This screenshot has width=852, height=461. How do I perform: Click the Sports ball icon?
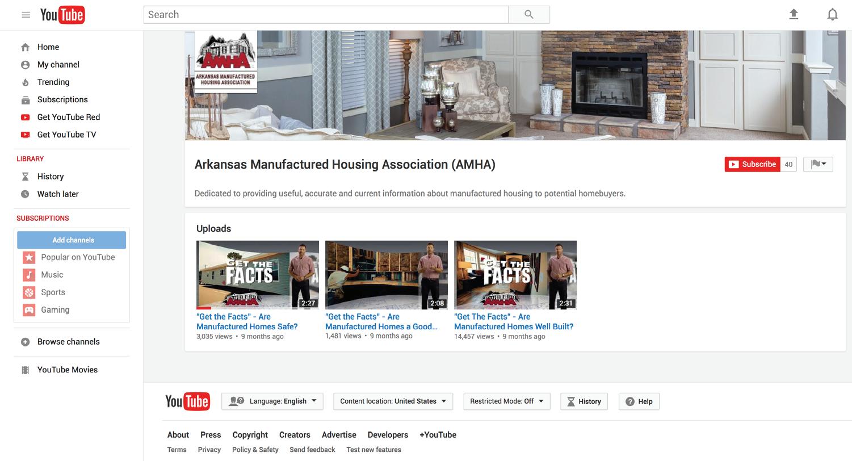[29, 292]
